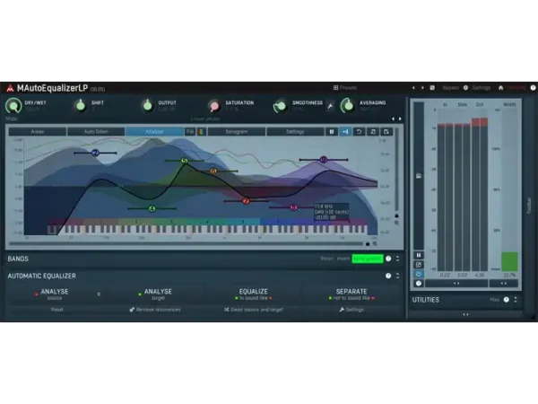Image resolution: width=538 pixels, height=404 pixels.
Task: Adjust the Output knob
Action: click(x=148, y=105)
